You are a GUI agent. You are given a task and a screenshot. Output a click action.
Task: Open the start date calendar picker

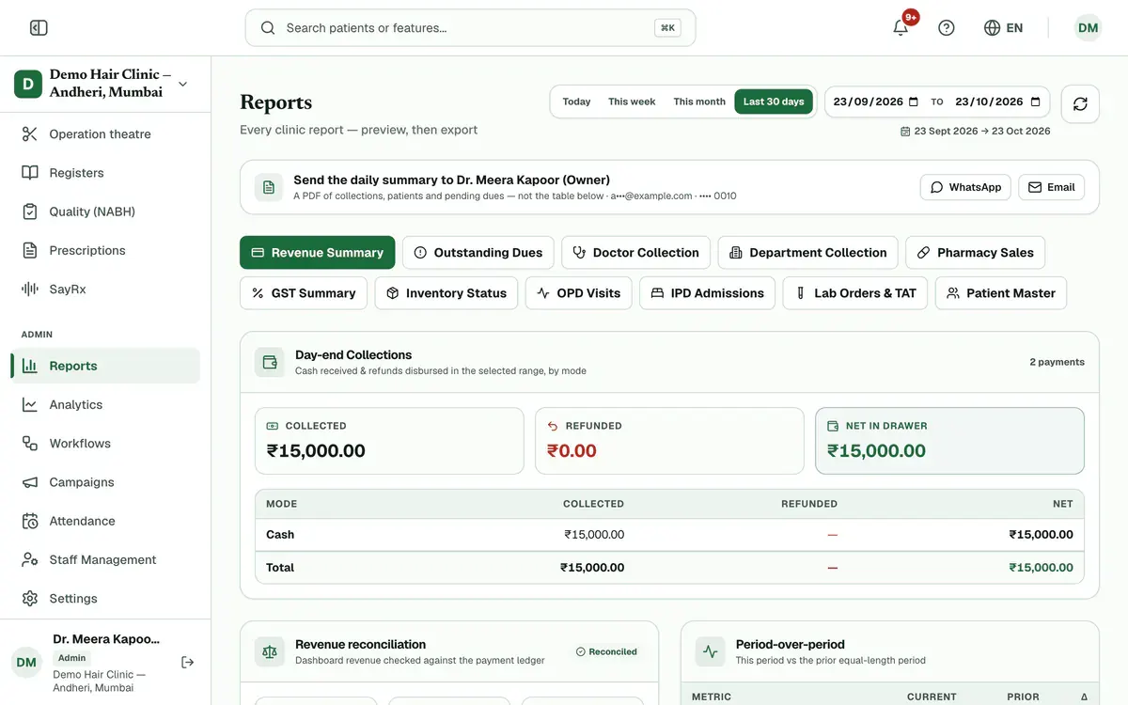click(914, 102)
